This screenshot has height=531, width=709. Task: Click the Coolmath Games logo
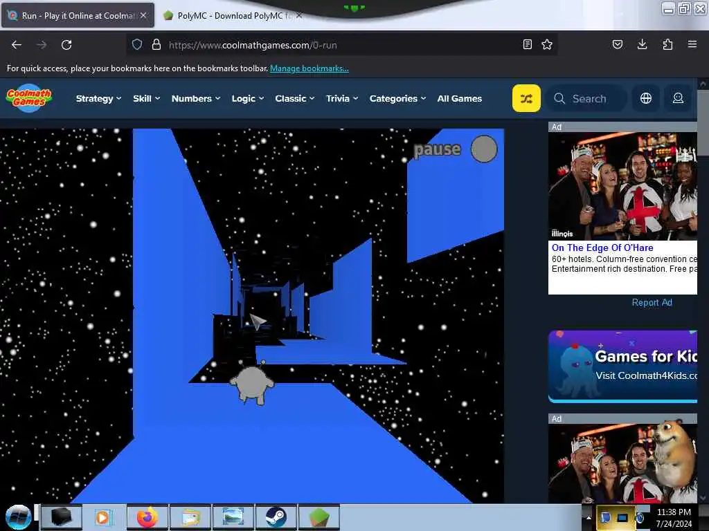point(29,98)
